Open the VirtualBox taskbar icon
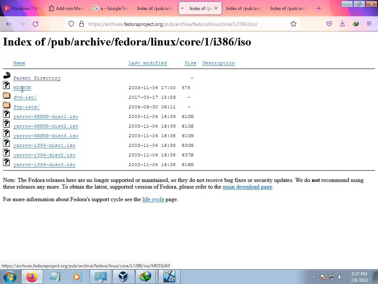 (123, 277)
